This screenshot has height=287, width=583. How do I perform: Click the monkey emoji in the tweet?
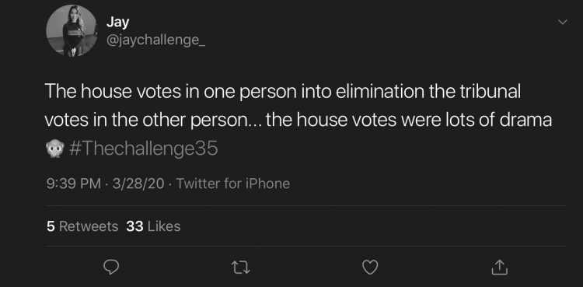54,149
